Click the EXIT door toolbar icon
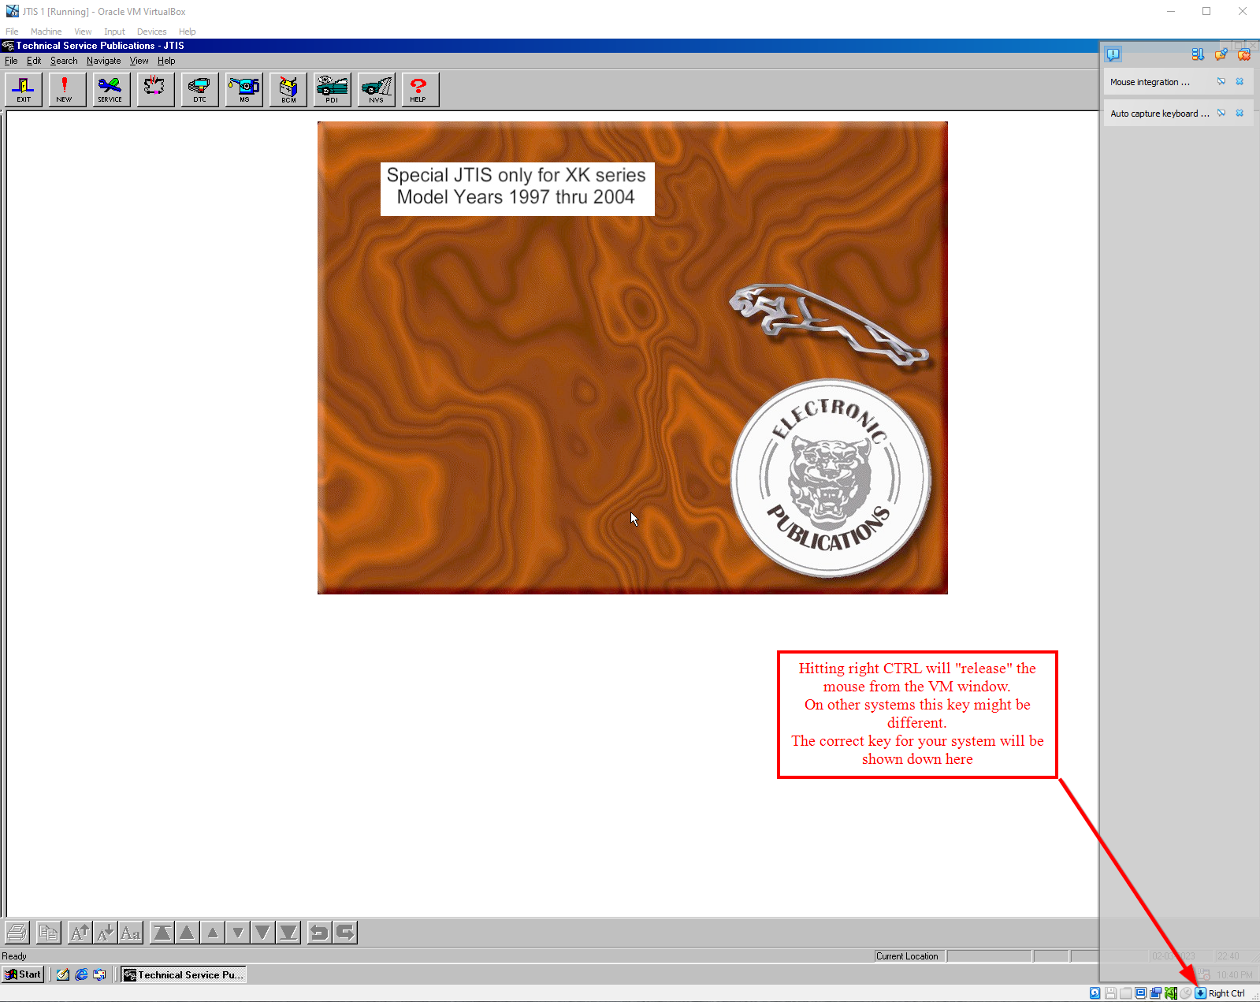The image size is (1260, 1002). point(24,89)
